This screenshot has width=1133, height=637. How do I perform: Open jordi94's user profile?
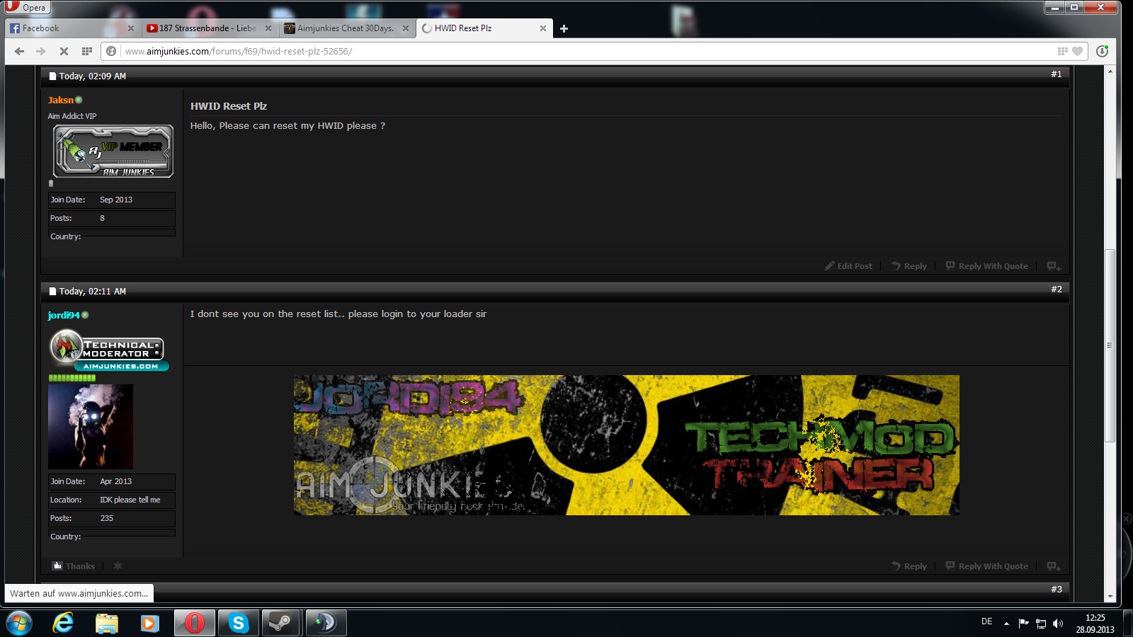point(64,315)
